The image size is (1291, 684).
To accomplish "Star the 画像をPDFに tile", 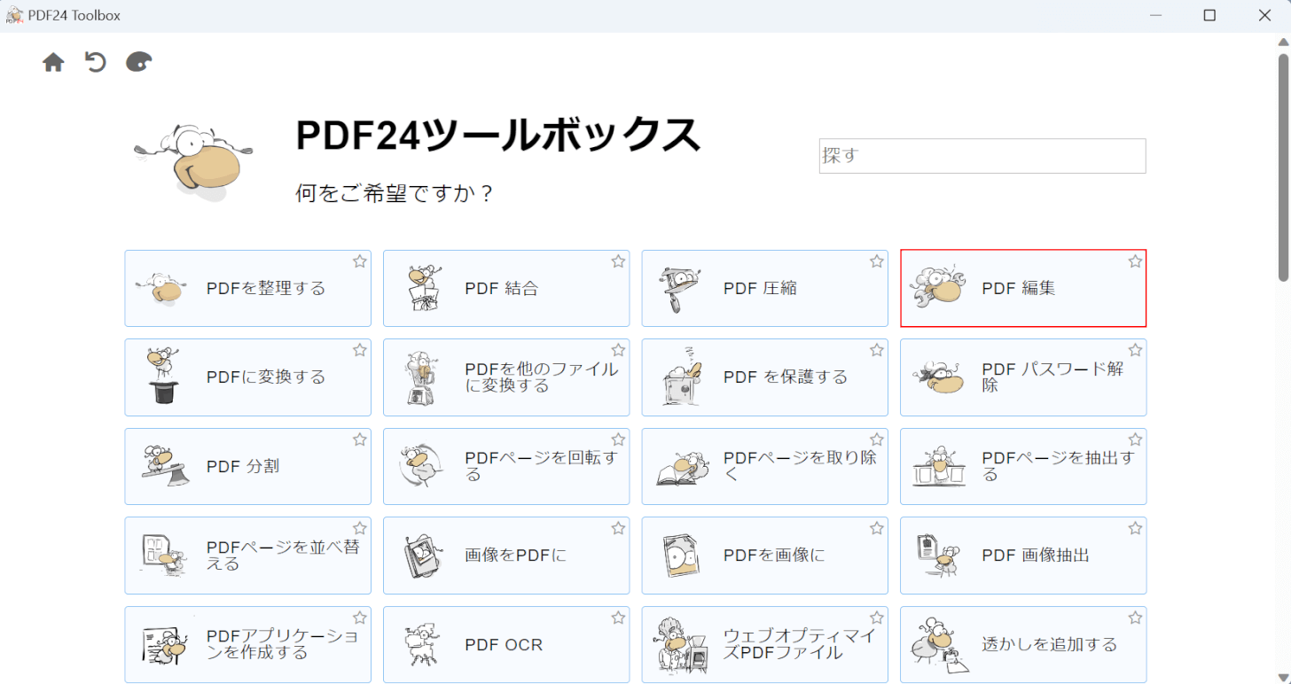I will pos(618,528).
